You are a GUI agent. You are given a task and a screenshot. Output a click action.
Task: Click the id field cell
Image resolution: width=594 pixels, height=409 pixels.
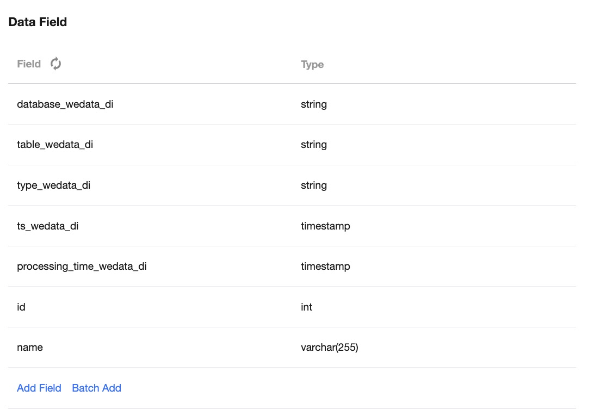(21, 307)
